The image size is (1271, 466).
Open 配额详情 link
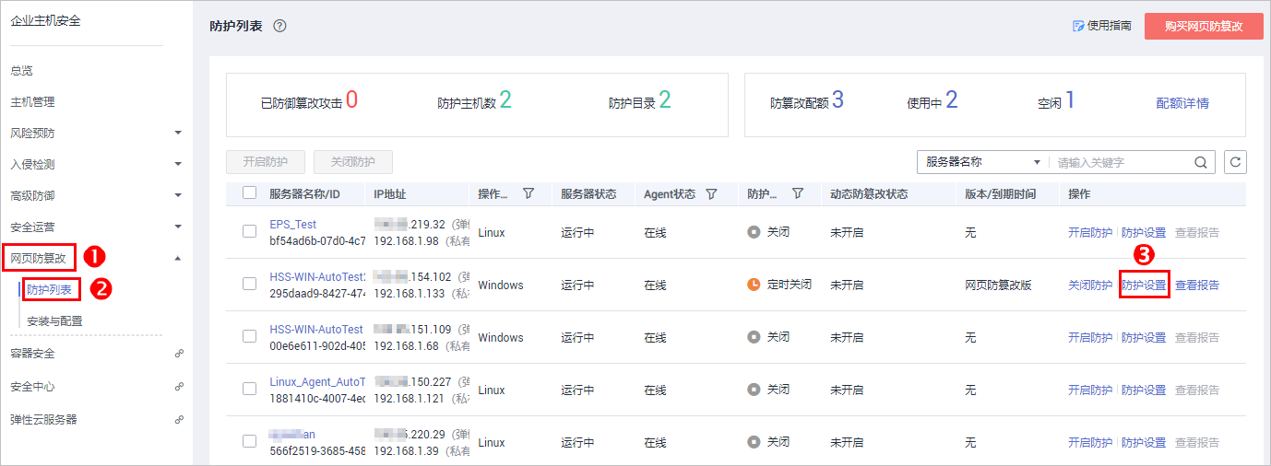tap(1182, 103)
